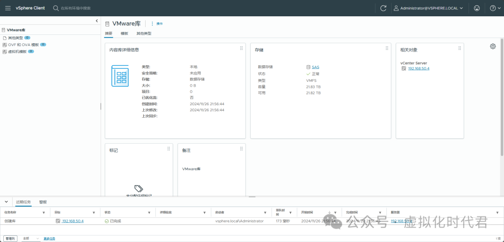Click the three-dot actions icon

click(x=152, y=24)
